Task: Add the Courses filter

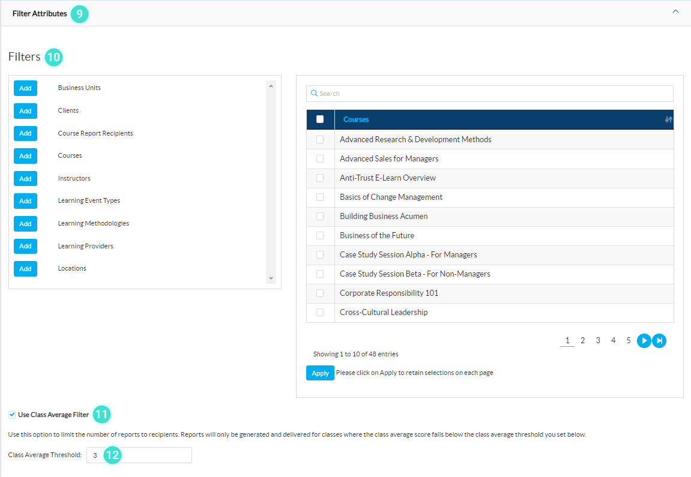Action: (x=25, y=156)
